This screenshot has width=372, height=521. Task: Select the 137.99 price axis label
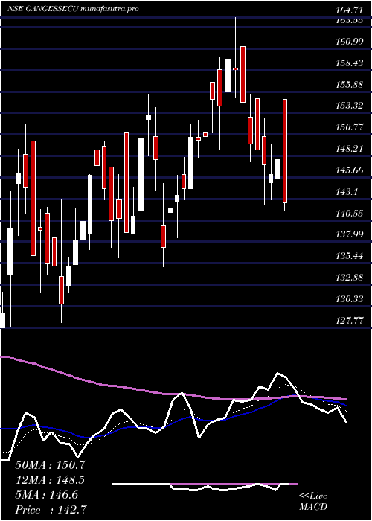(x=349, y=234)
